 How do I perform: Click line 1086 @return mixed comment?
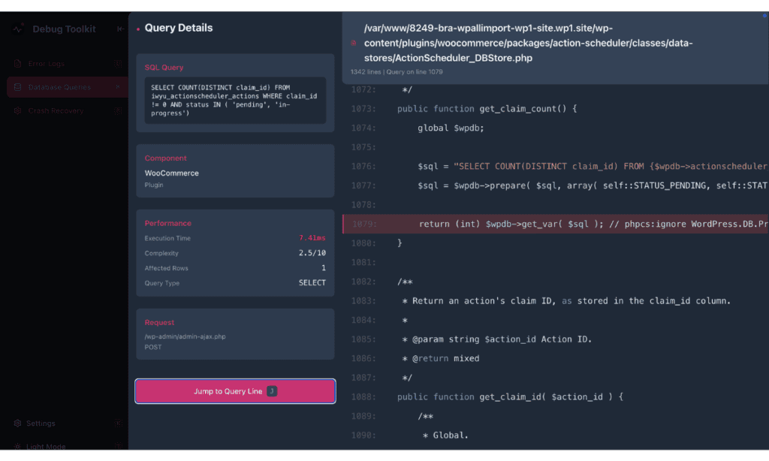(x=440, y=358)
